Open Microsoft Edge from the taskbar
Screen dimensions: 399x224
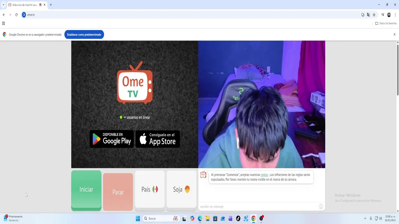tap(200, 219)
